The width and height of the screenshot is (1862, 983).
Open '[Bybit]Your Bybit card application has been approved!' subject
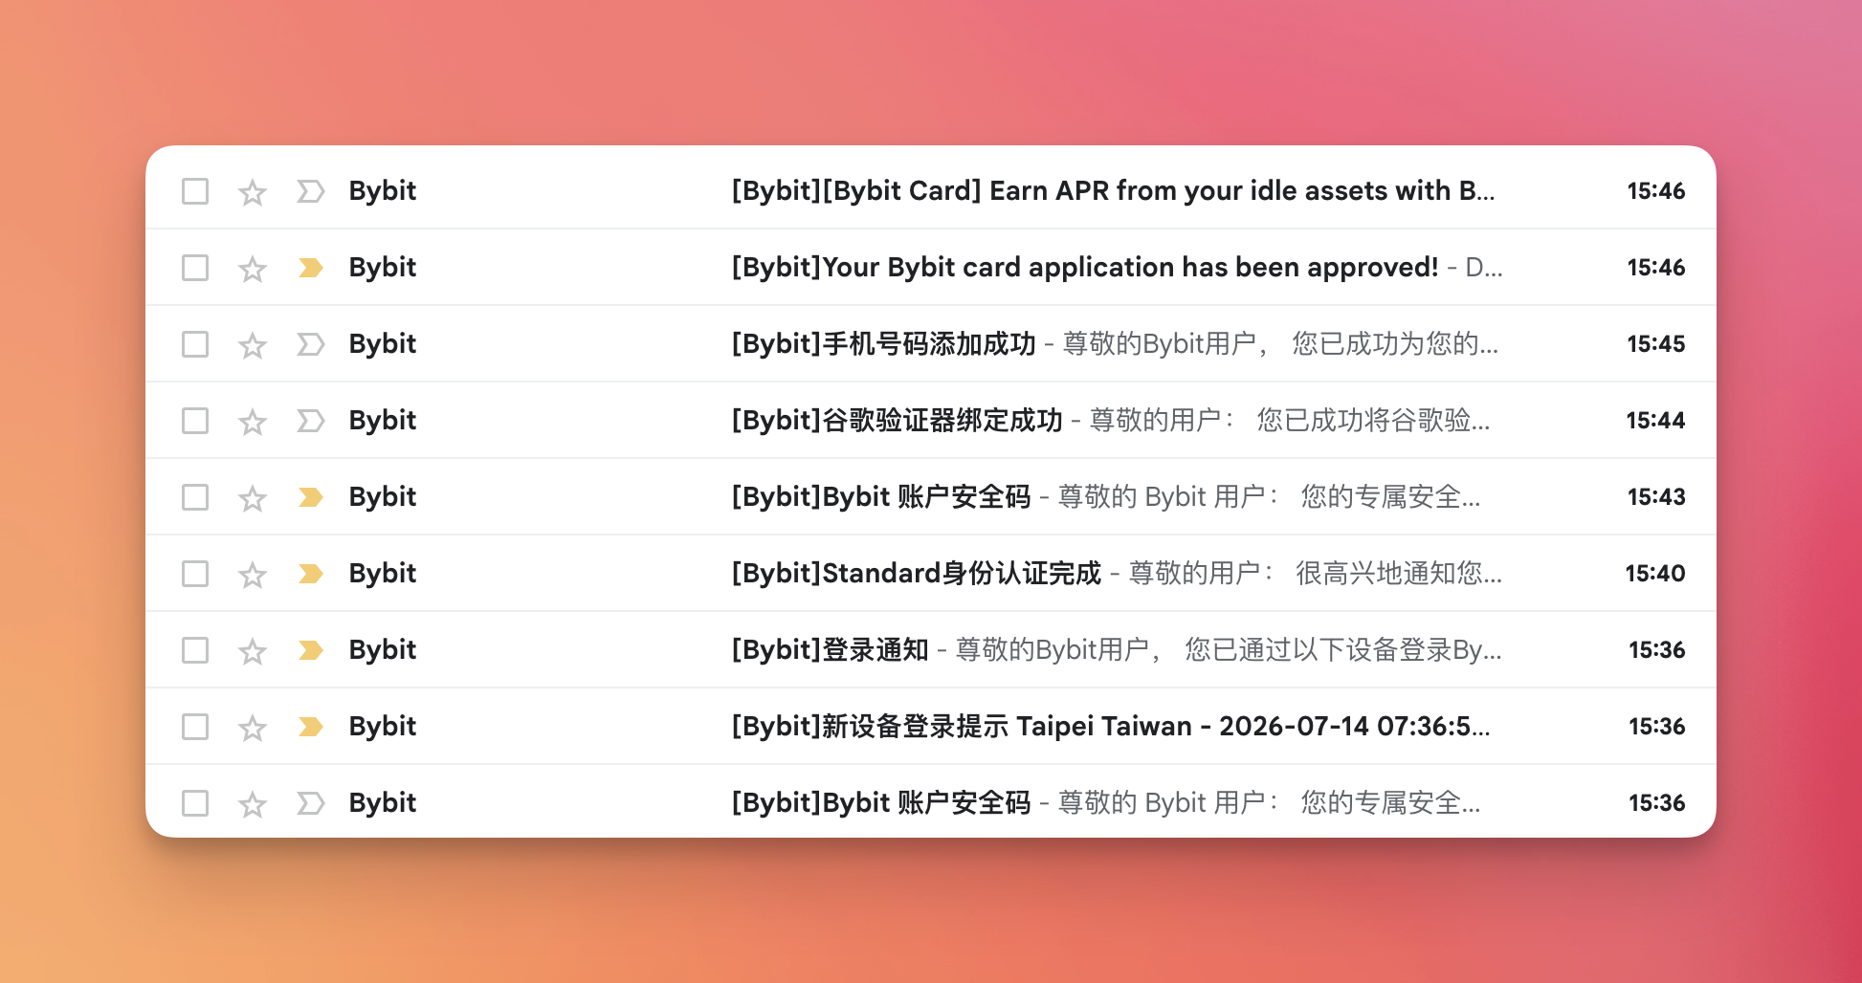(x=1085, y=268)
